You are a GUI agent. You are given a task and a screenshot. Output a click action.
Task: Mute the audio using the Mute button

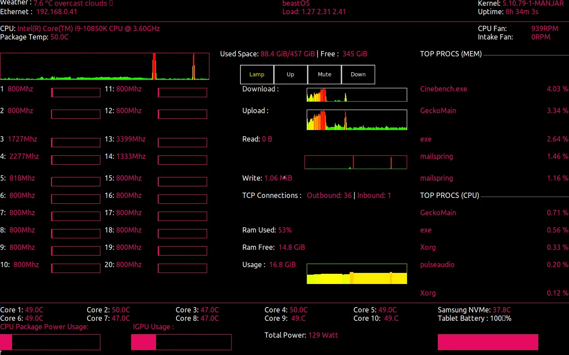pyautogui.click(x=324, y=74)
